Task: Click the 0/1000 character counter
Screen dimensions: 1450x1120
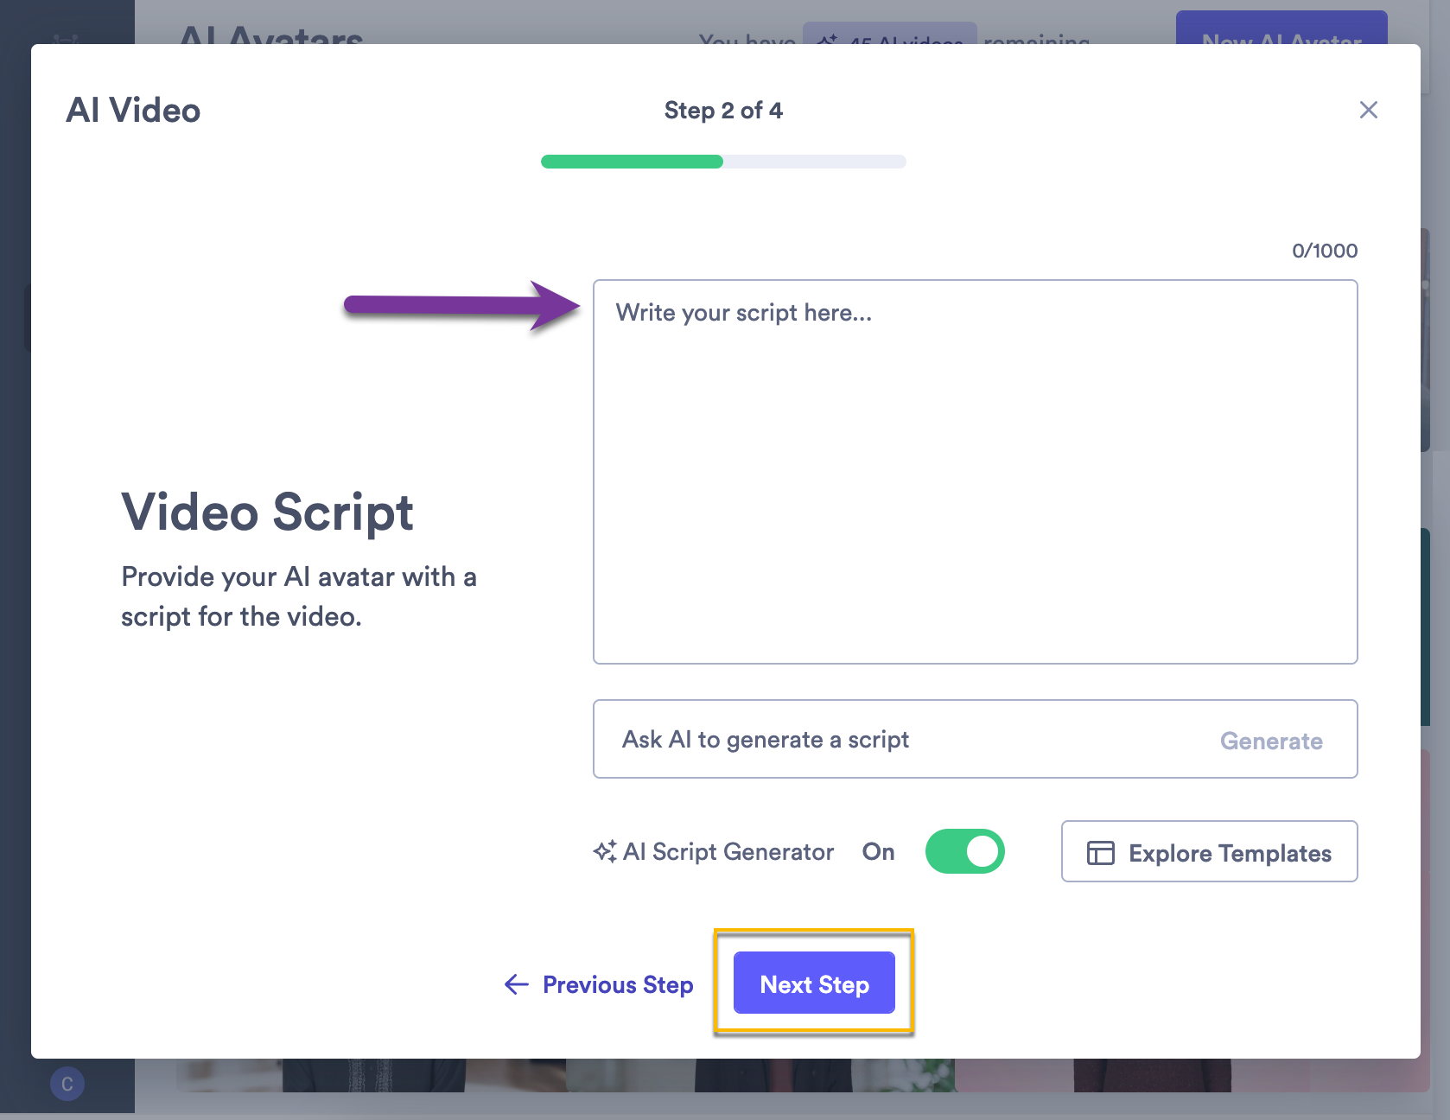Action: pos(1324,251)
